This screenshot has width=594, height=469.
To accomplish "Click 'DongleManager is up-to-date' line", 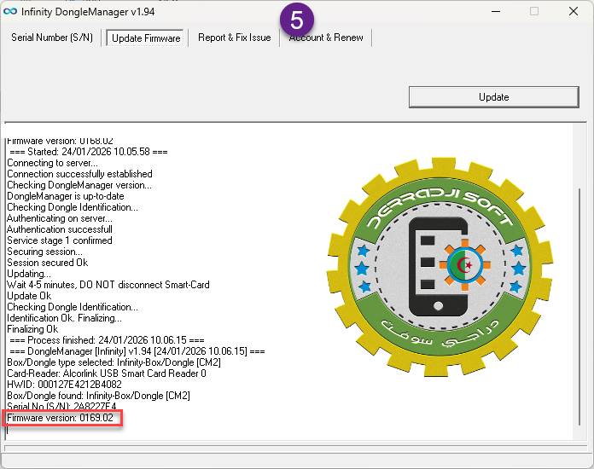I will pyautogui.click(x=66, y=196).
